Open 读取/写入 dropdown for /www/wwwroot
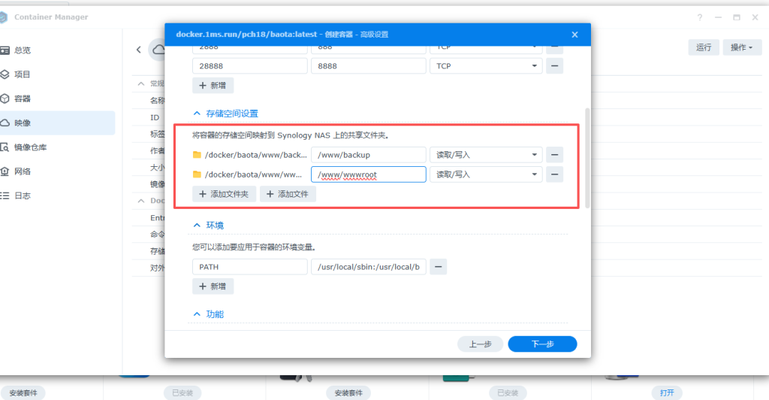This screenshot has height=400, width=769. pos(486,174)
